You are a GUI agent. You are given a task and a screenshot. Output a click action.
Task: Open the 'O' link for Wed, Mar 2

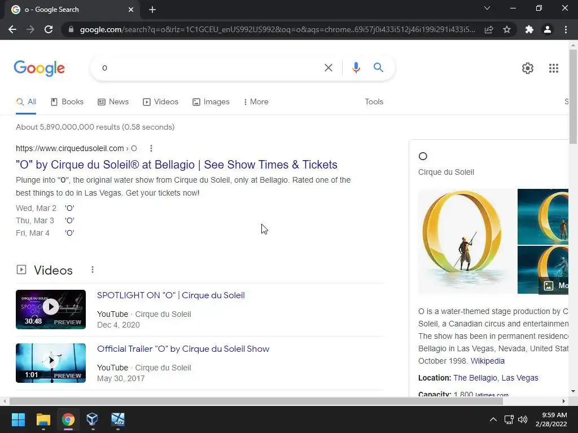69,209
